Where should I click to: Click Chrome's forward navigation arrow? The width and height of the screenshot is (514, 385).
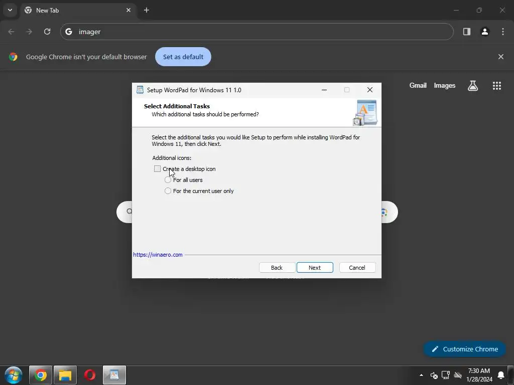[29, 32]
